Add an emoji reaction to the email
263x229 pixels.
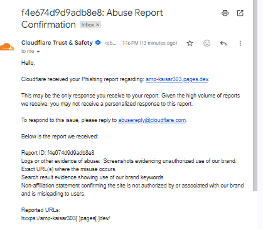pyautogui.click(x=207, y=43)
